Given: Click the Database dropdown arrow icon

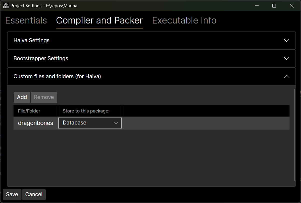Looking at the screenshot, I should 116,123.
